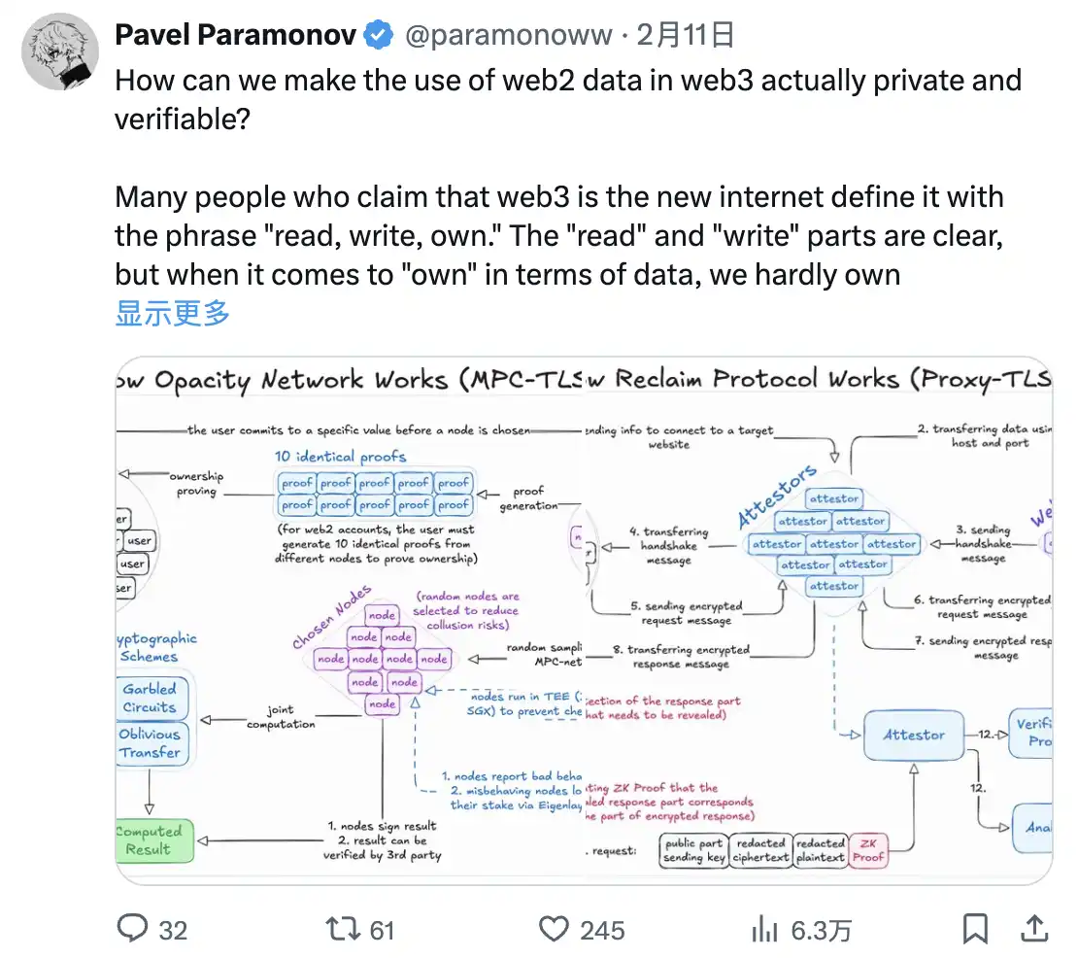Screen dimensions: 1078x958
Task: Open the reply comment icon
Action: (x=132, y=929)
